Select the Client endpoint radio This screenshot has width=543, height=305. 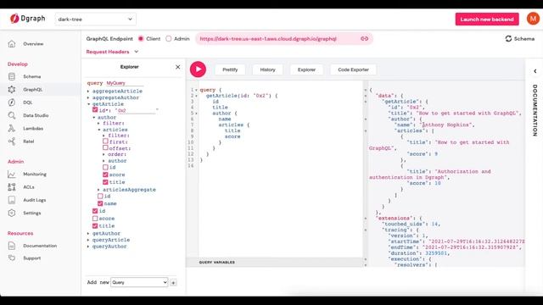tap(141, 39)
